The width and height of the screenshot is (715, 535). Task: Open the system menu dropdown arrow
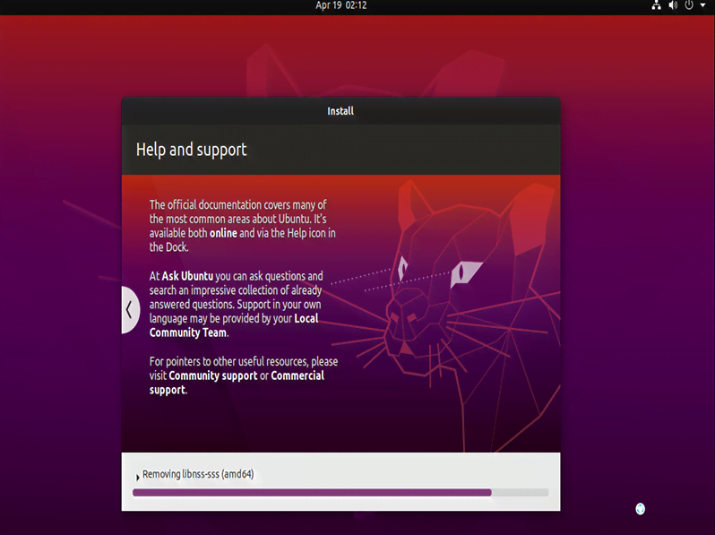[702, 5]
